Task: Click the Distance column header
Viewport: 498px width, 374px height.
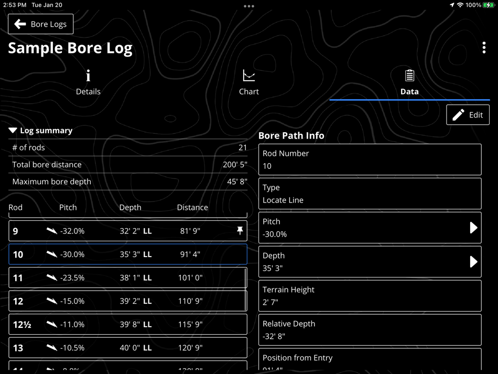Action: coord(192,208)
